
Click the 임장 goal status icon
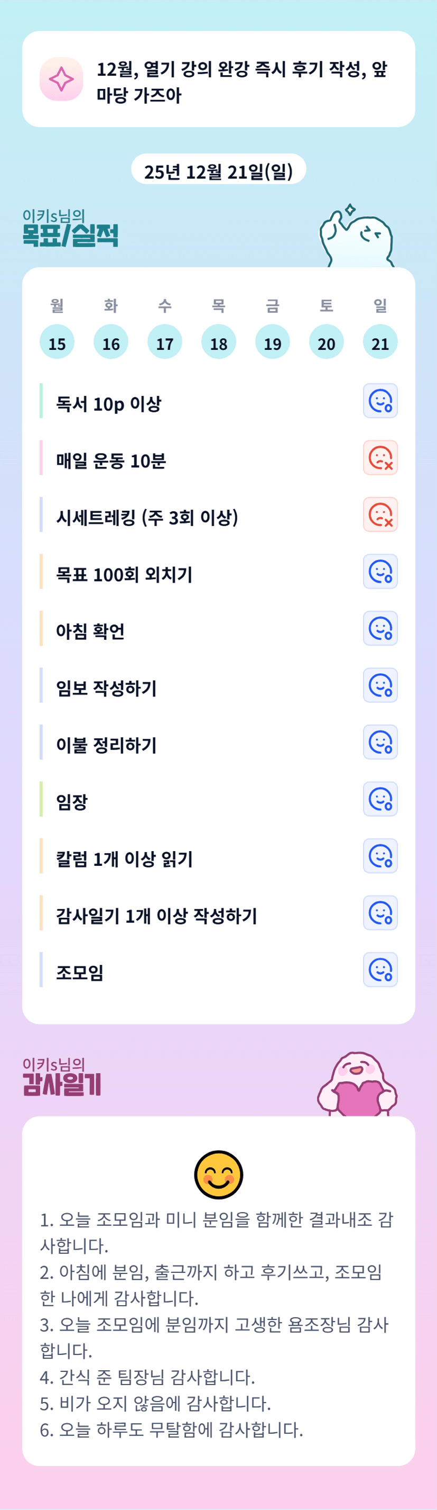(380, 799)
